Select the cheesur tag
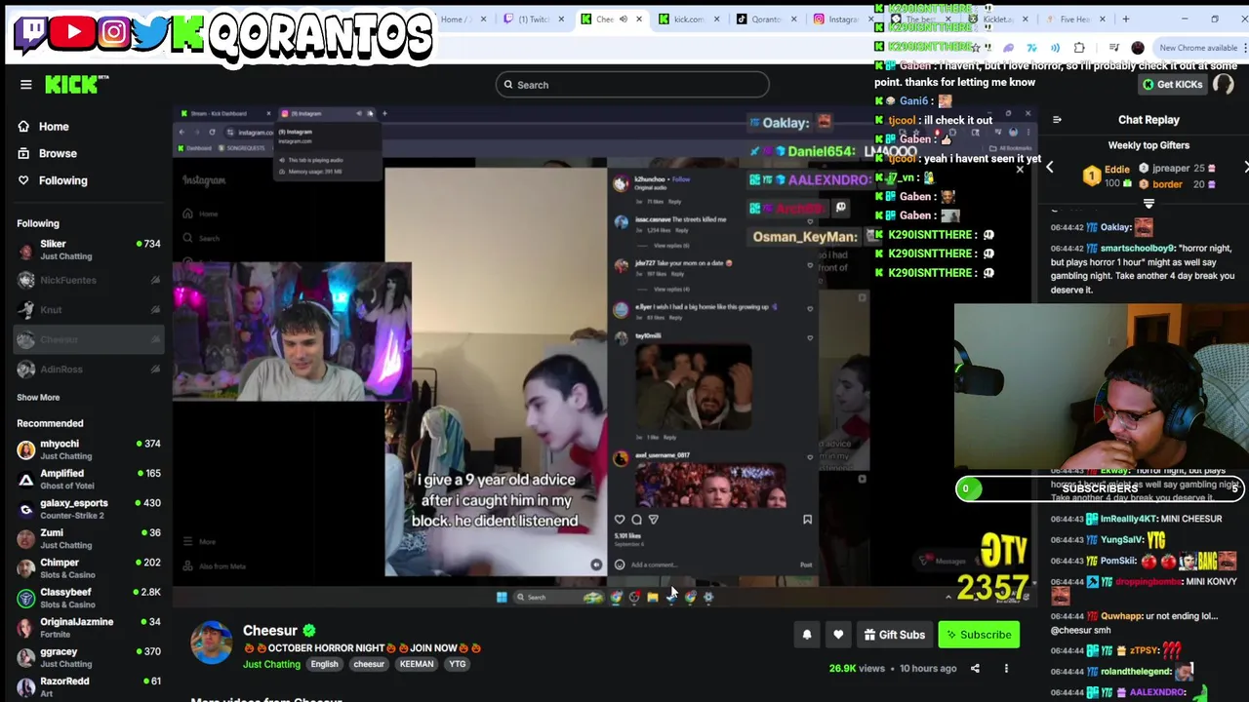The height and width of the screenshot is (702, 1249). (x=369, y=665)
